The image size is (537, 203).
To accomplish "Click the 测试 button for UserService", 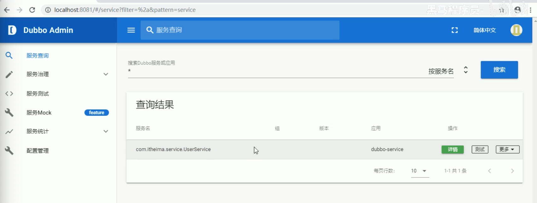I will tap(480, 149).
